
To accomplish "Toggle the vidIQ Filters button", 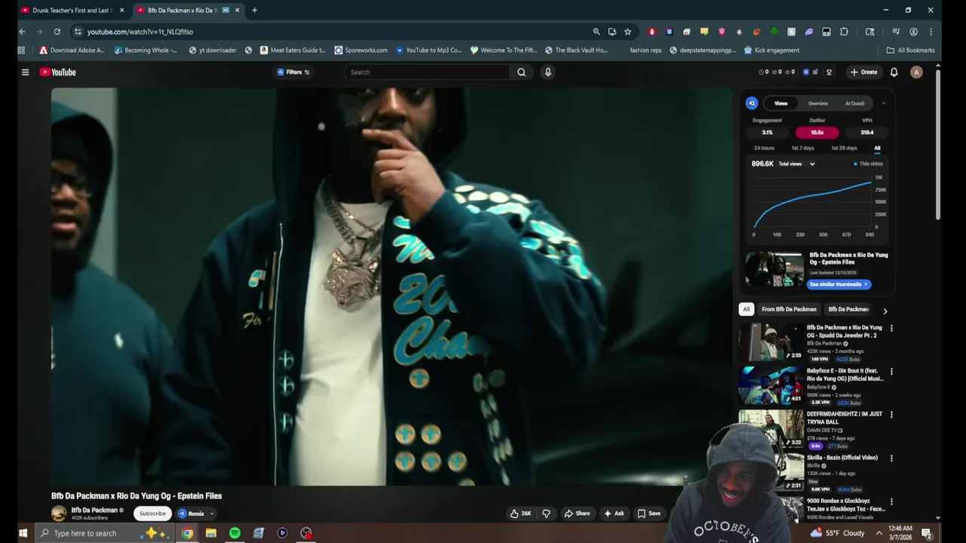I will 294,72.
